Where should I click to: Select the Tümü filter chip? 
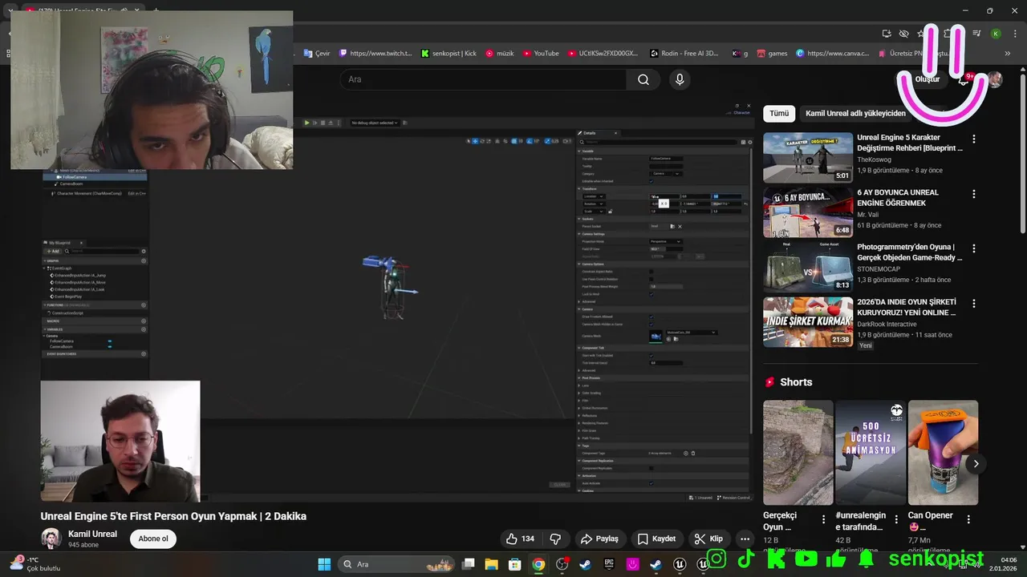779,114
